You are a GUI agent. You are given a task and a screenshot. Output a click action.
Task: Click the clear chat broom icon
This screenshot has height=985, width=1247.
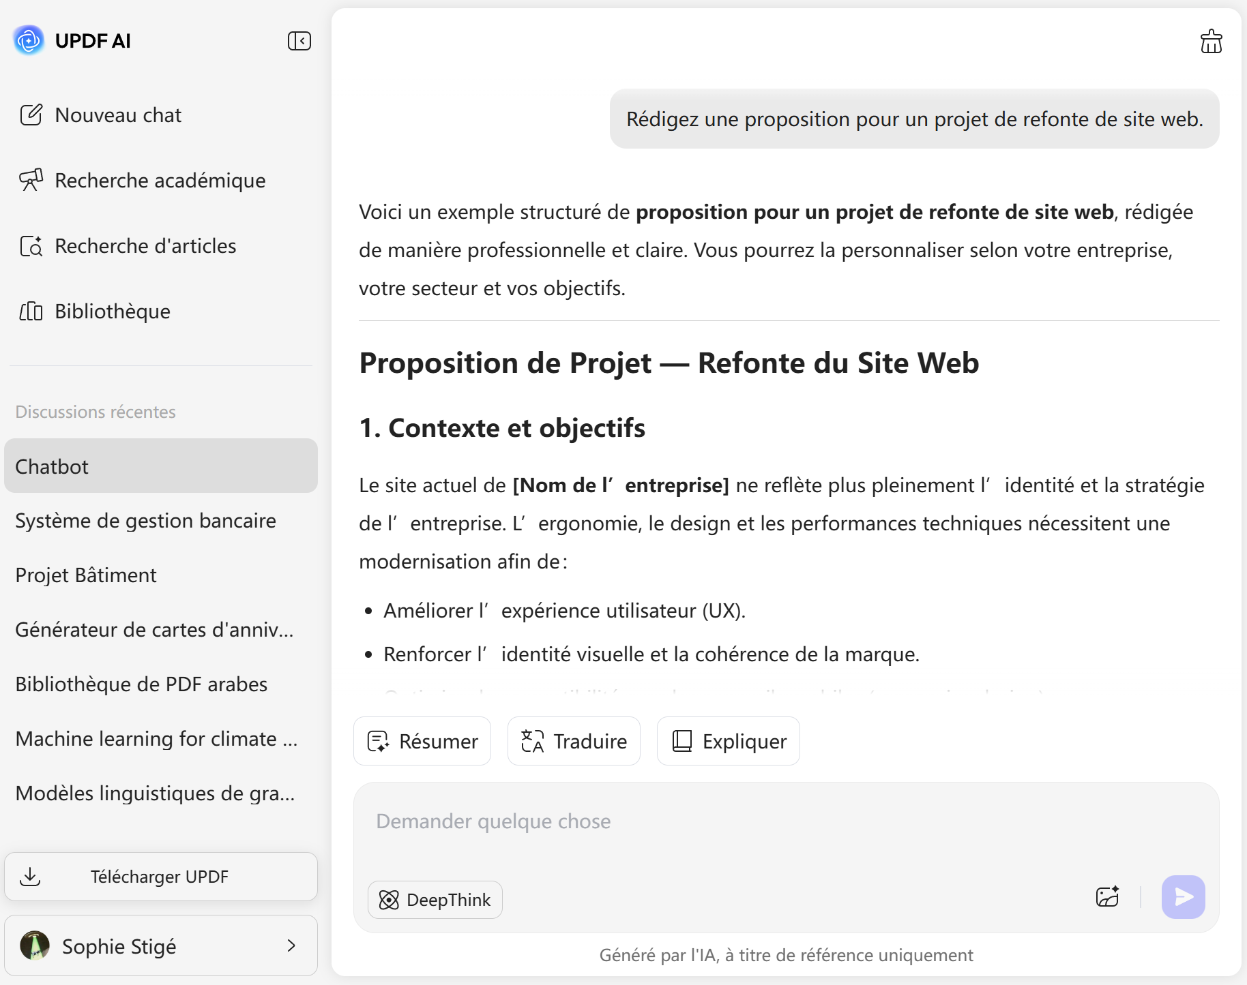1211,42
